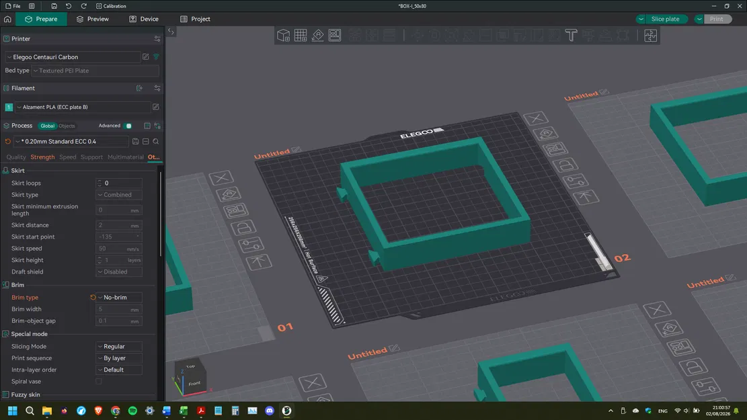Open the Windows Start menu
Viewport: 747px width, 420px height.
[12, 411]
